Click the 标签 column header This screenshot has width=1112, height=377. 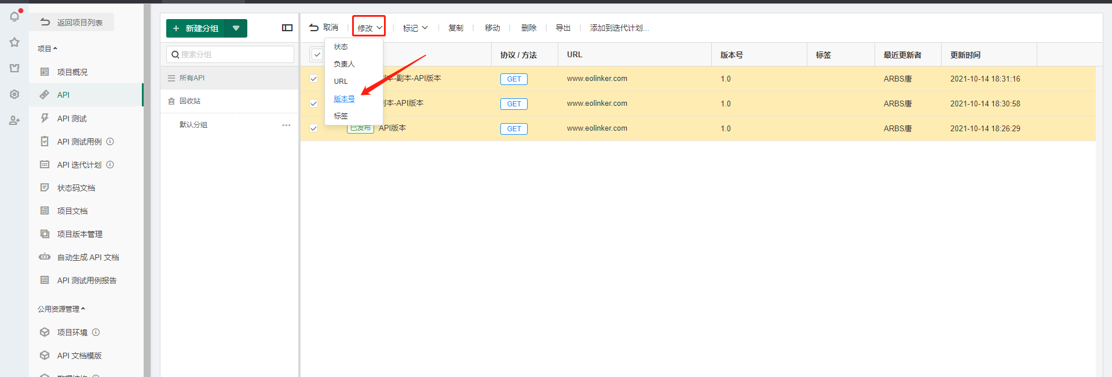tap(823, 55)
